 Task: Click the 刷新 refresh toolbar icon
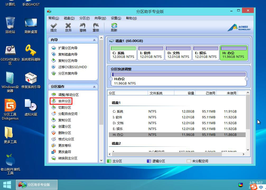click(114, 27)
